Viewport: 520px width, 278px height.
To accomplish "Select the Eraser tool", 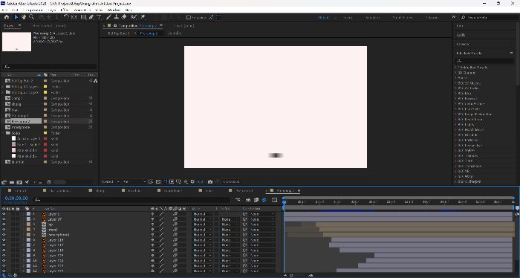I will [124, 17].
